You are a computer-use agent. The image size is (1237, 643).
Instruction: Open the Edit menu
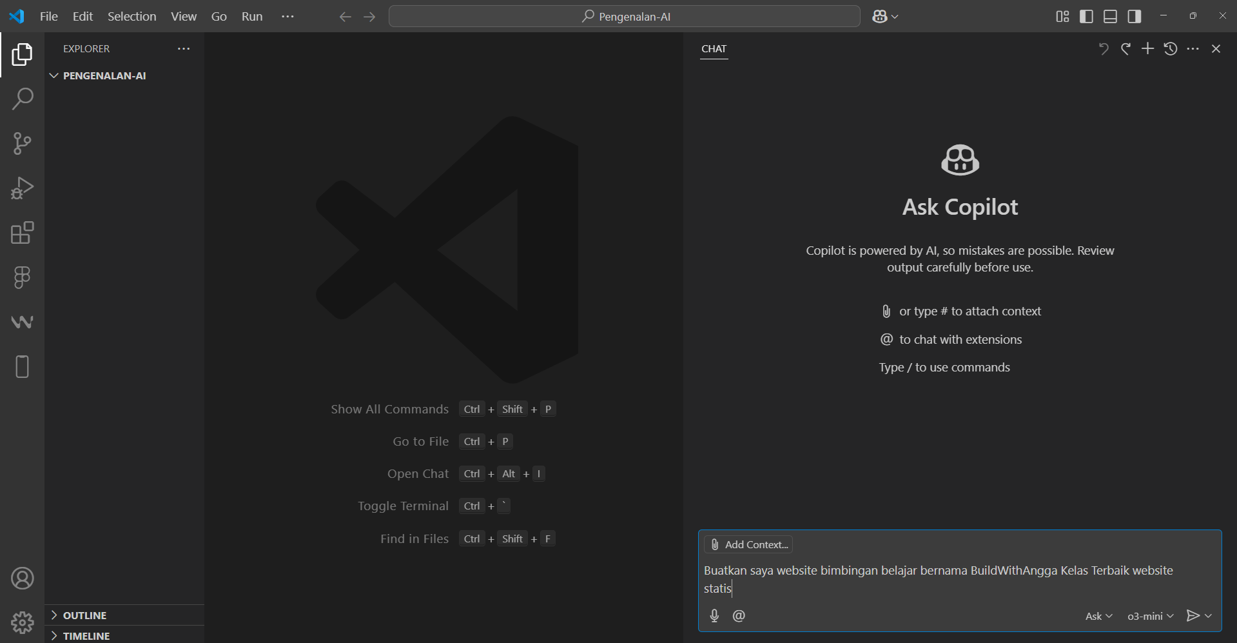coord(83,17)
